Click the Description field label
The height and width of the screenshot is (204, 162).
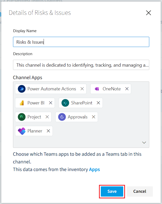(23, 54)
